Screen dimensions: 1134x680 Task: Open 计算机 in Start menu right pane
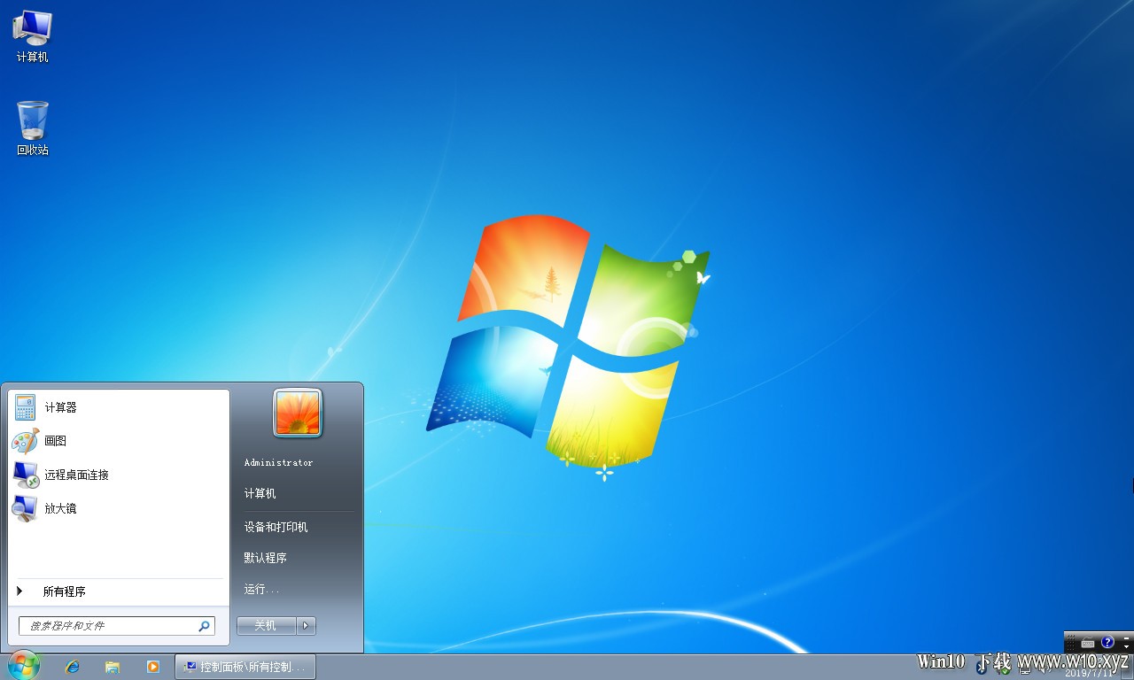[260, 494]
